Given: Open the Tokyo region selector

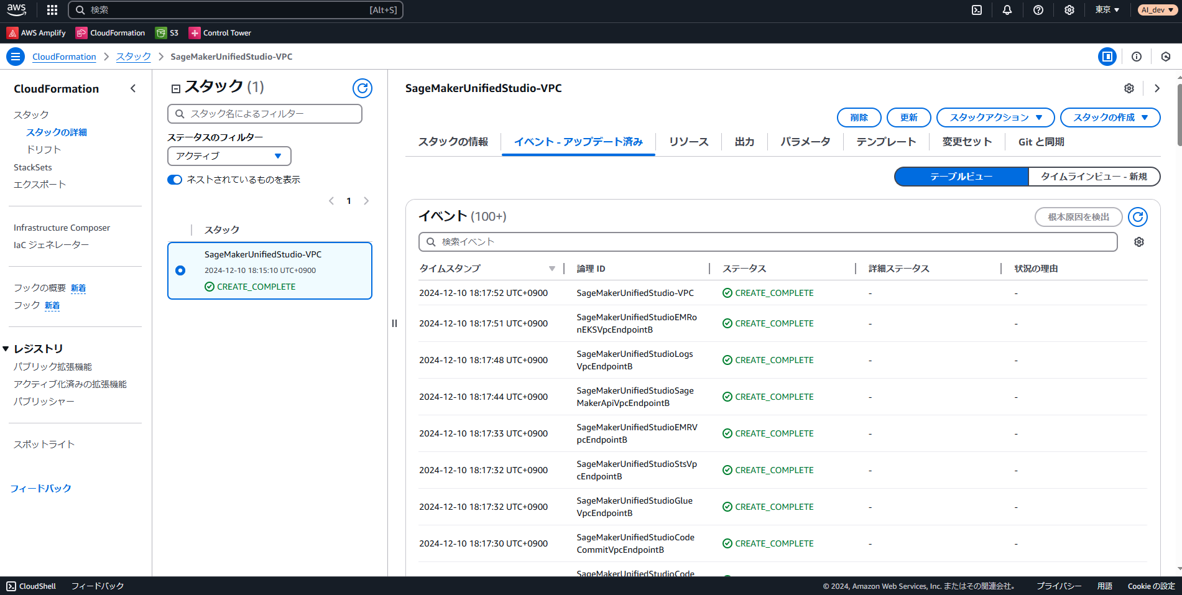Looking at the screenshot, I should 1107,10.
